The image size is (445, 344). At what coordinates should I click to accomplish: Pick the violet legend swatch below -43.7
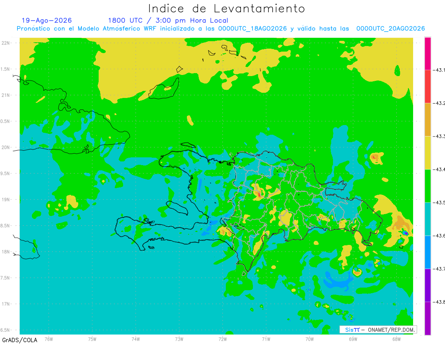[x=428, y=285]
